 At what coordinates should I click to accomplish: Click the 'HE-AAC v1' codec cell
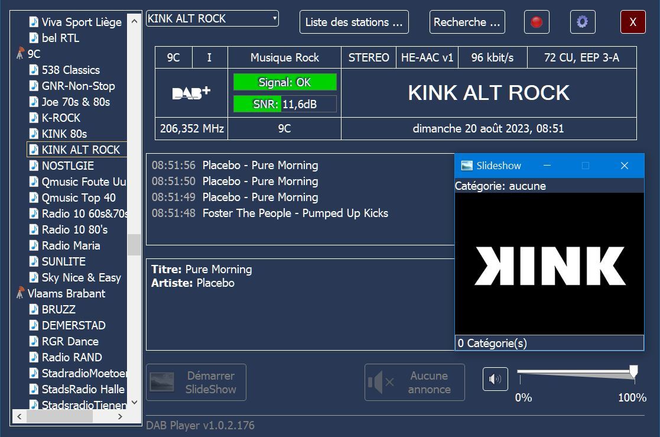coord(427,57)
